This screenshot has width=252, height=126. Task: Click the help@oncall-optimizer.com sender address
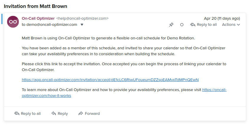click(83, 19)
